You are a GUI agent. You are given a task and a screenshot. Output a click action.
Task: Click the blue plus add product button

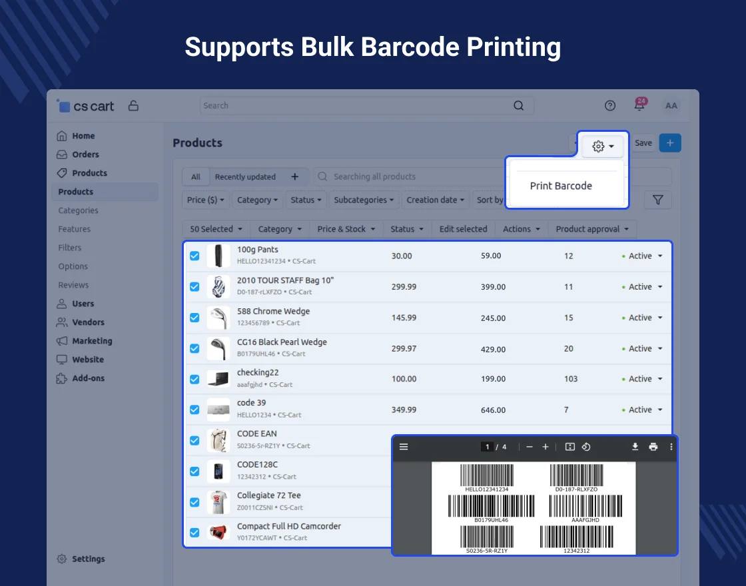pos(670,143)
